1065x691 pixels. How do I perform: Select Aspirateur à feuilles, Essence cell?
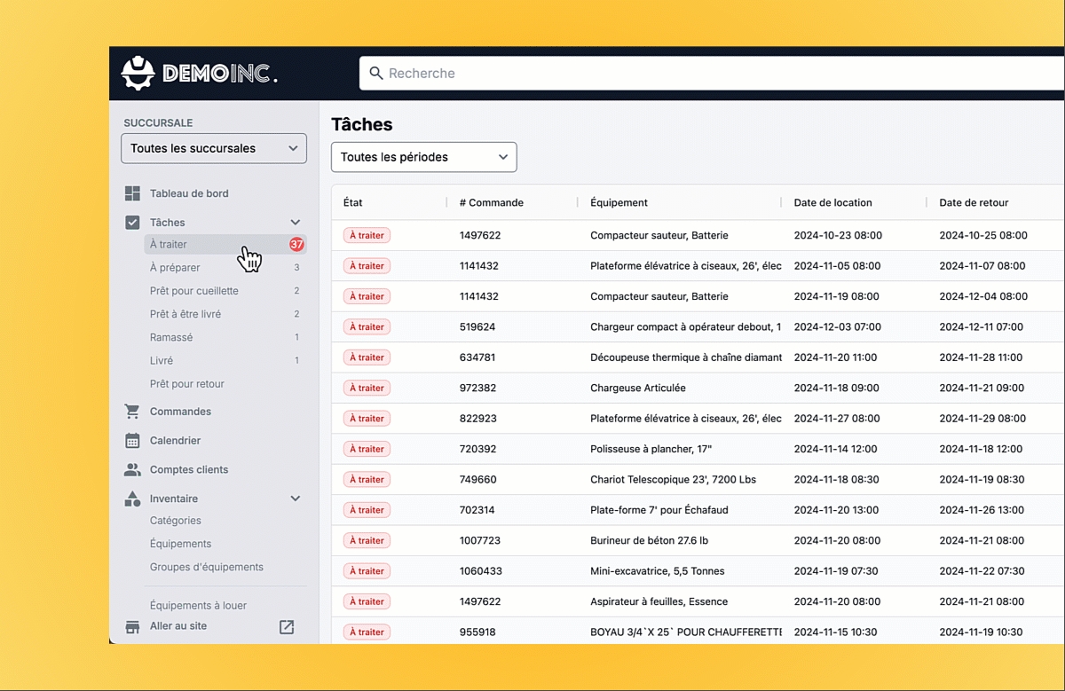point(659,601)
